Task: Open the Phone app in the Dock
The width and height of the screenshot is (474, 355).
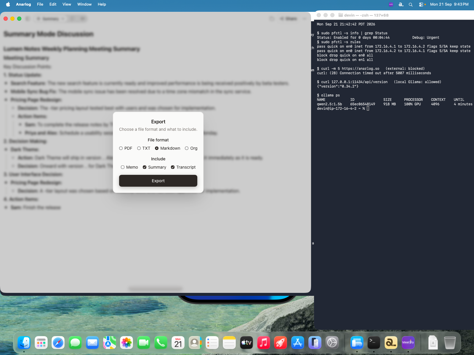Action: point(161,343)
